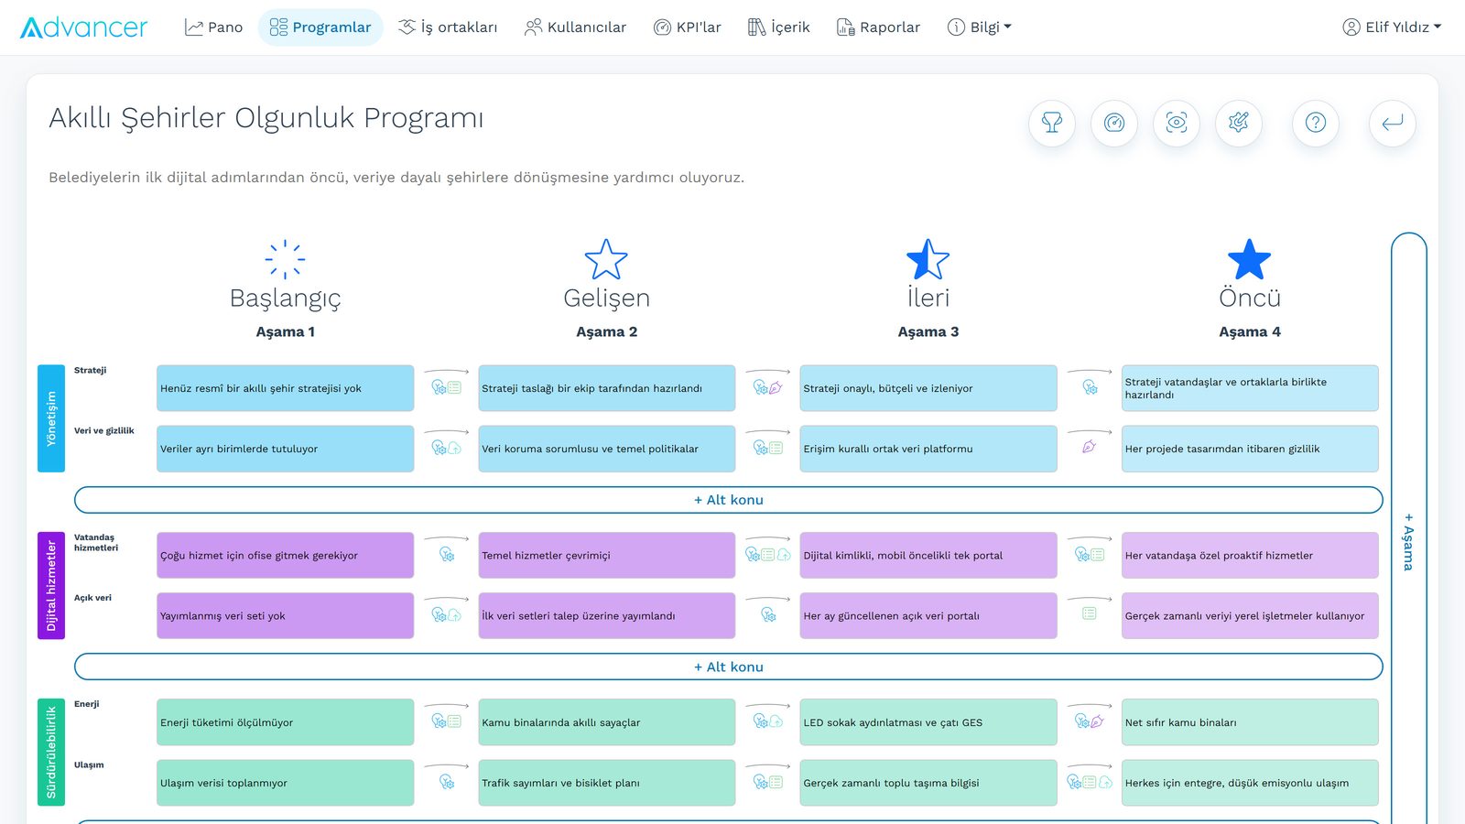Click the eye scan preview icon
This screenshot has width=1465, height=824.
(x=1177, y=123)
